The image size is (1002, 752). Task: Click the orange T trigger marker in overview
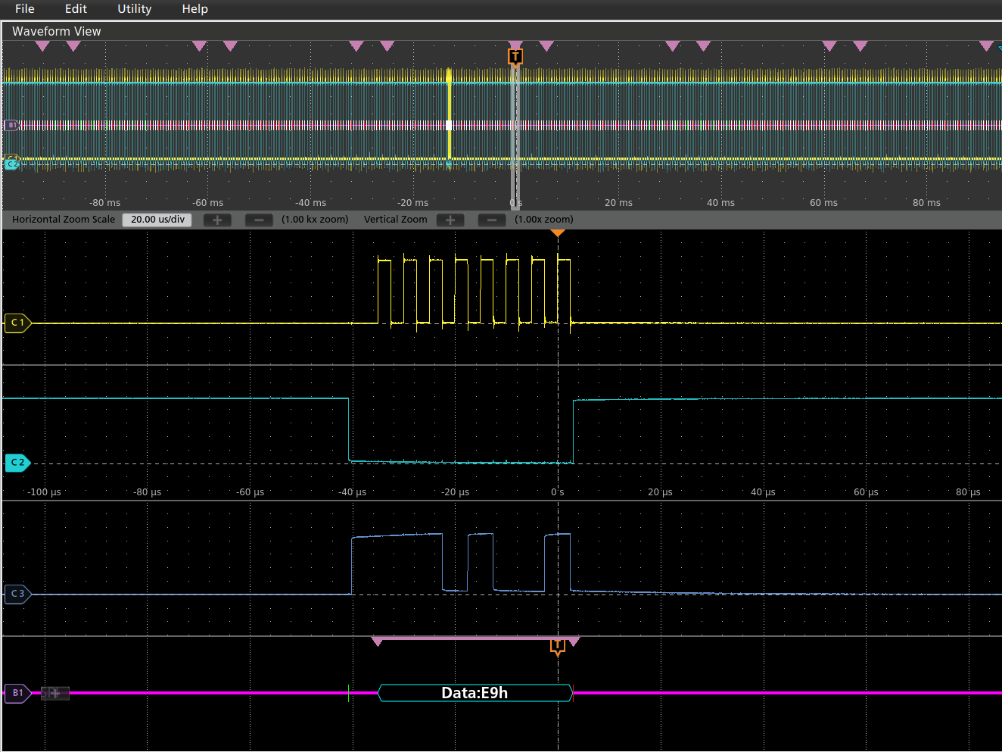515,57
